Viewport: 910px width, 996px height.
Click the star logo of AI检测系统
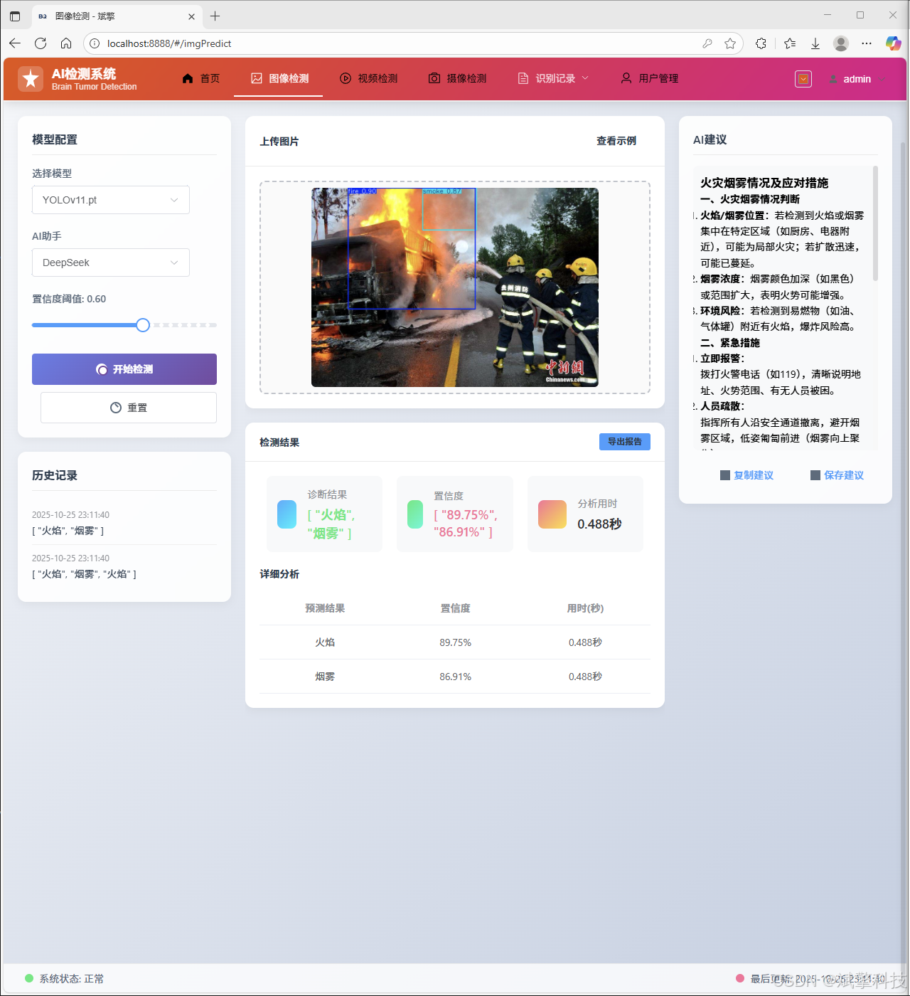pos(31,78)
